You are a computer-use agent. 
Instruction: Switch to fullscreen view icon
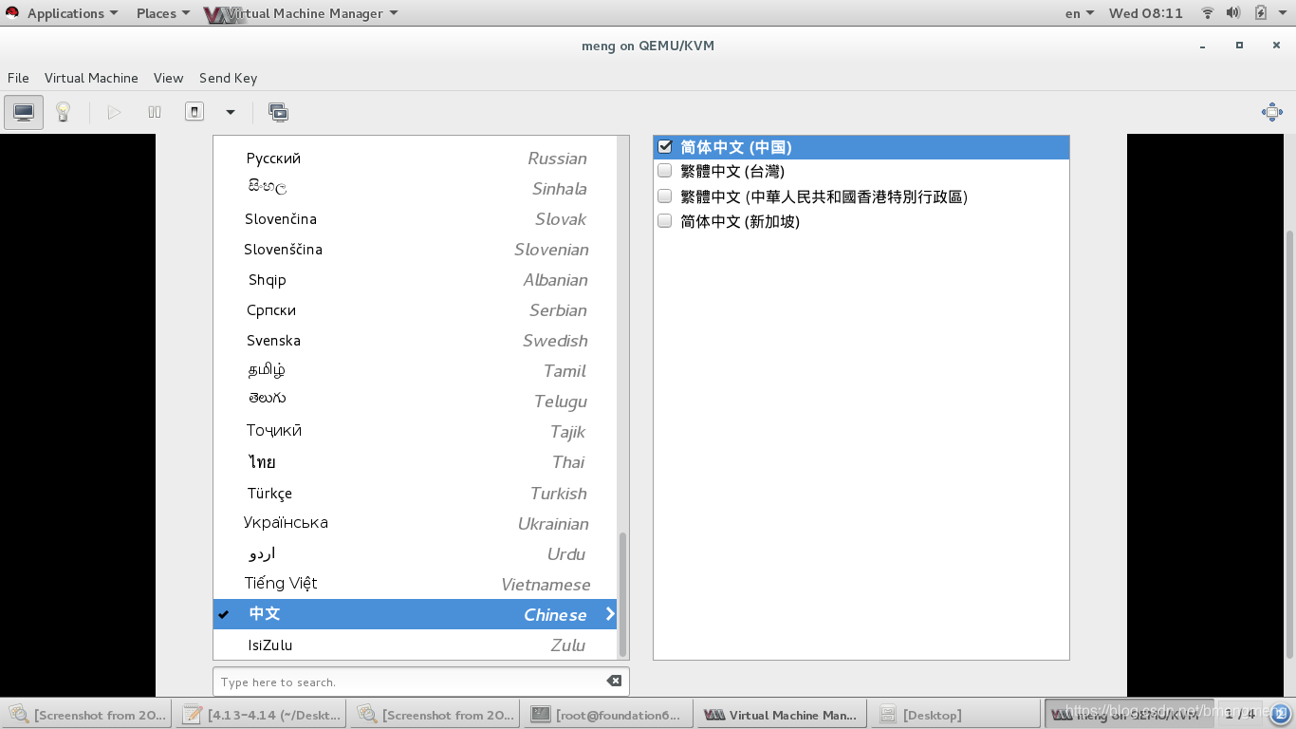(1272, 112)
